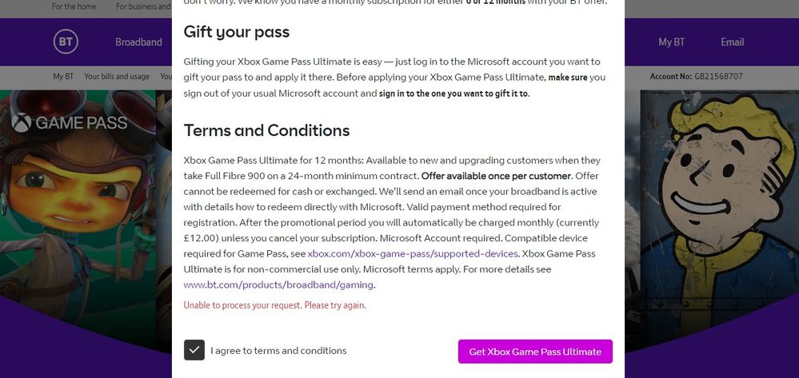Click 'My BT' in the grey sub-navigation
This screenshot has width=799, height=378.
tap(63, 77)
